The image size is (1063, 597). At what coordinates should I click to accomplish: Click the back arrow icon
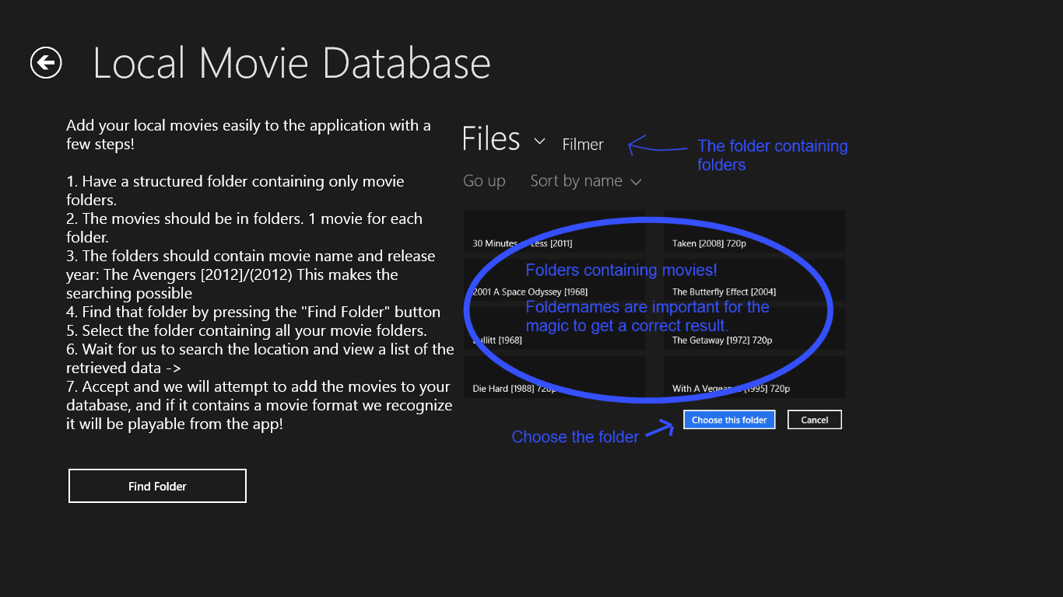pyautogui.click(x=46, y=62)
